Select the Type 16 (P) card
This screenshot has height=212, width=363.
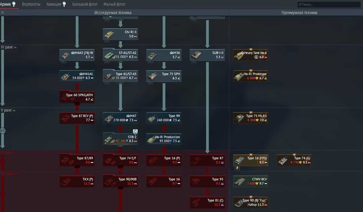[164, 160]
